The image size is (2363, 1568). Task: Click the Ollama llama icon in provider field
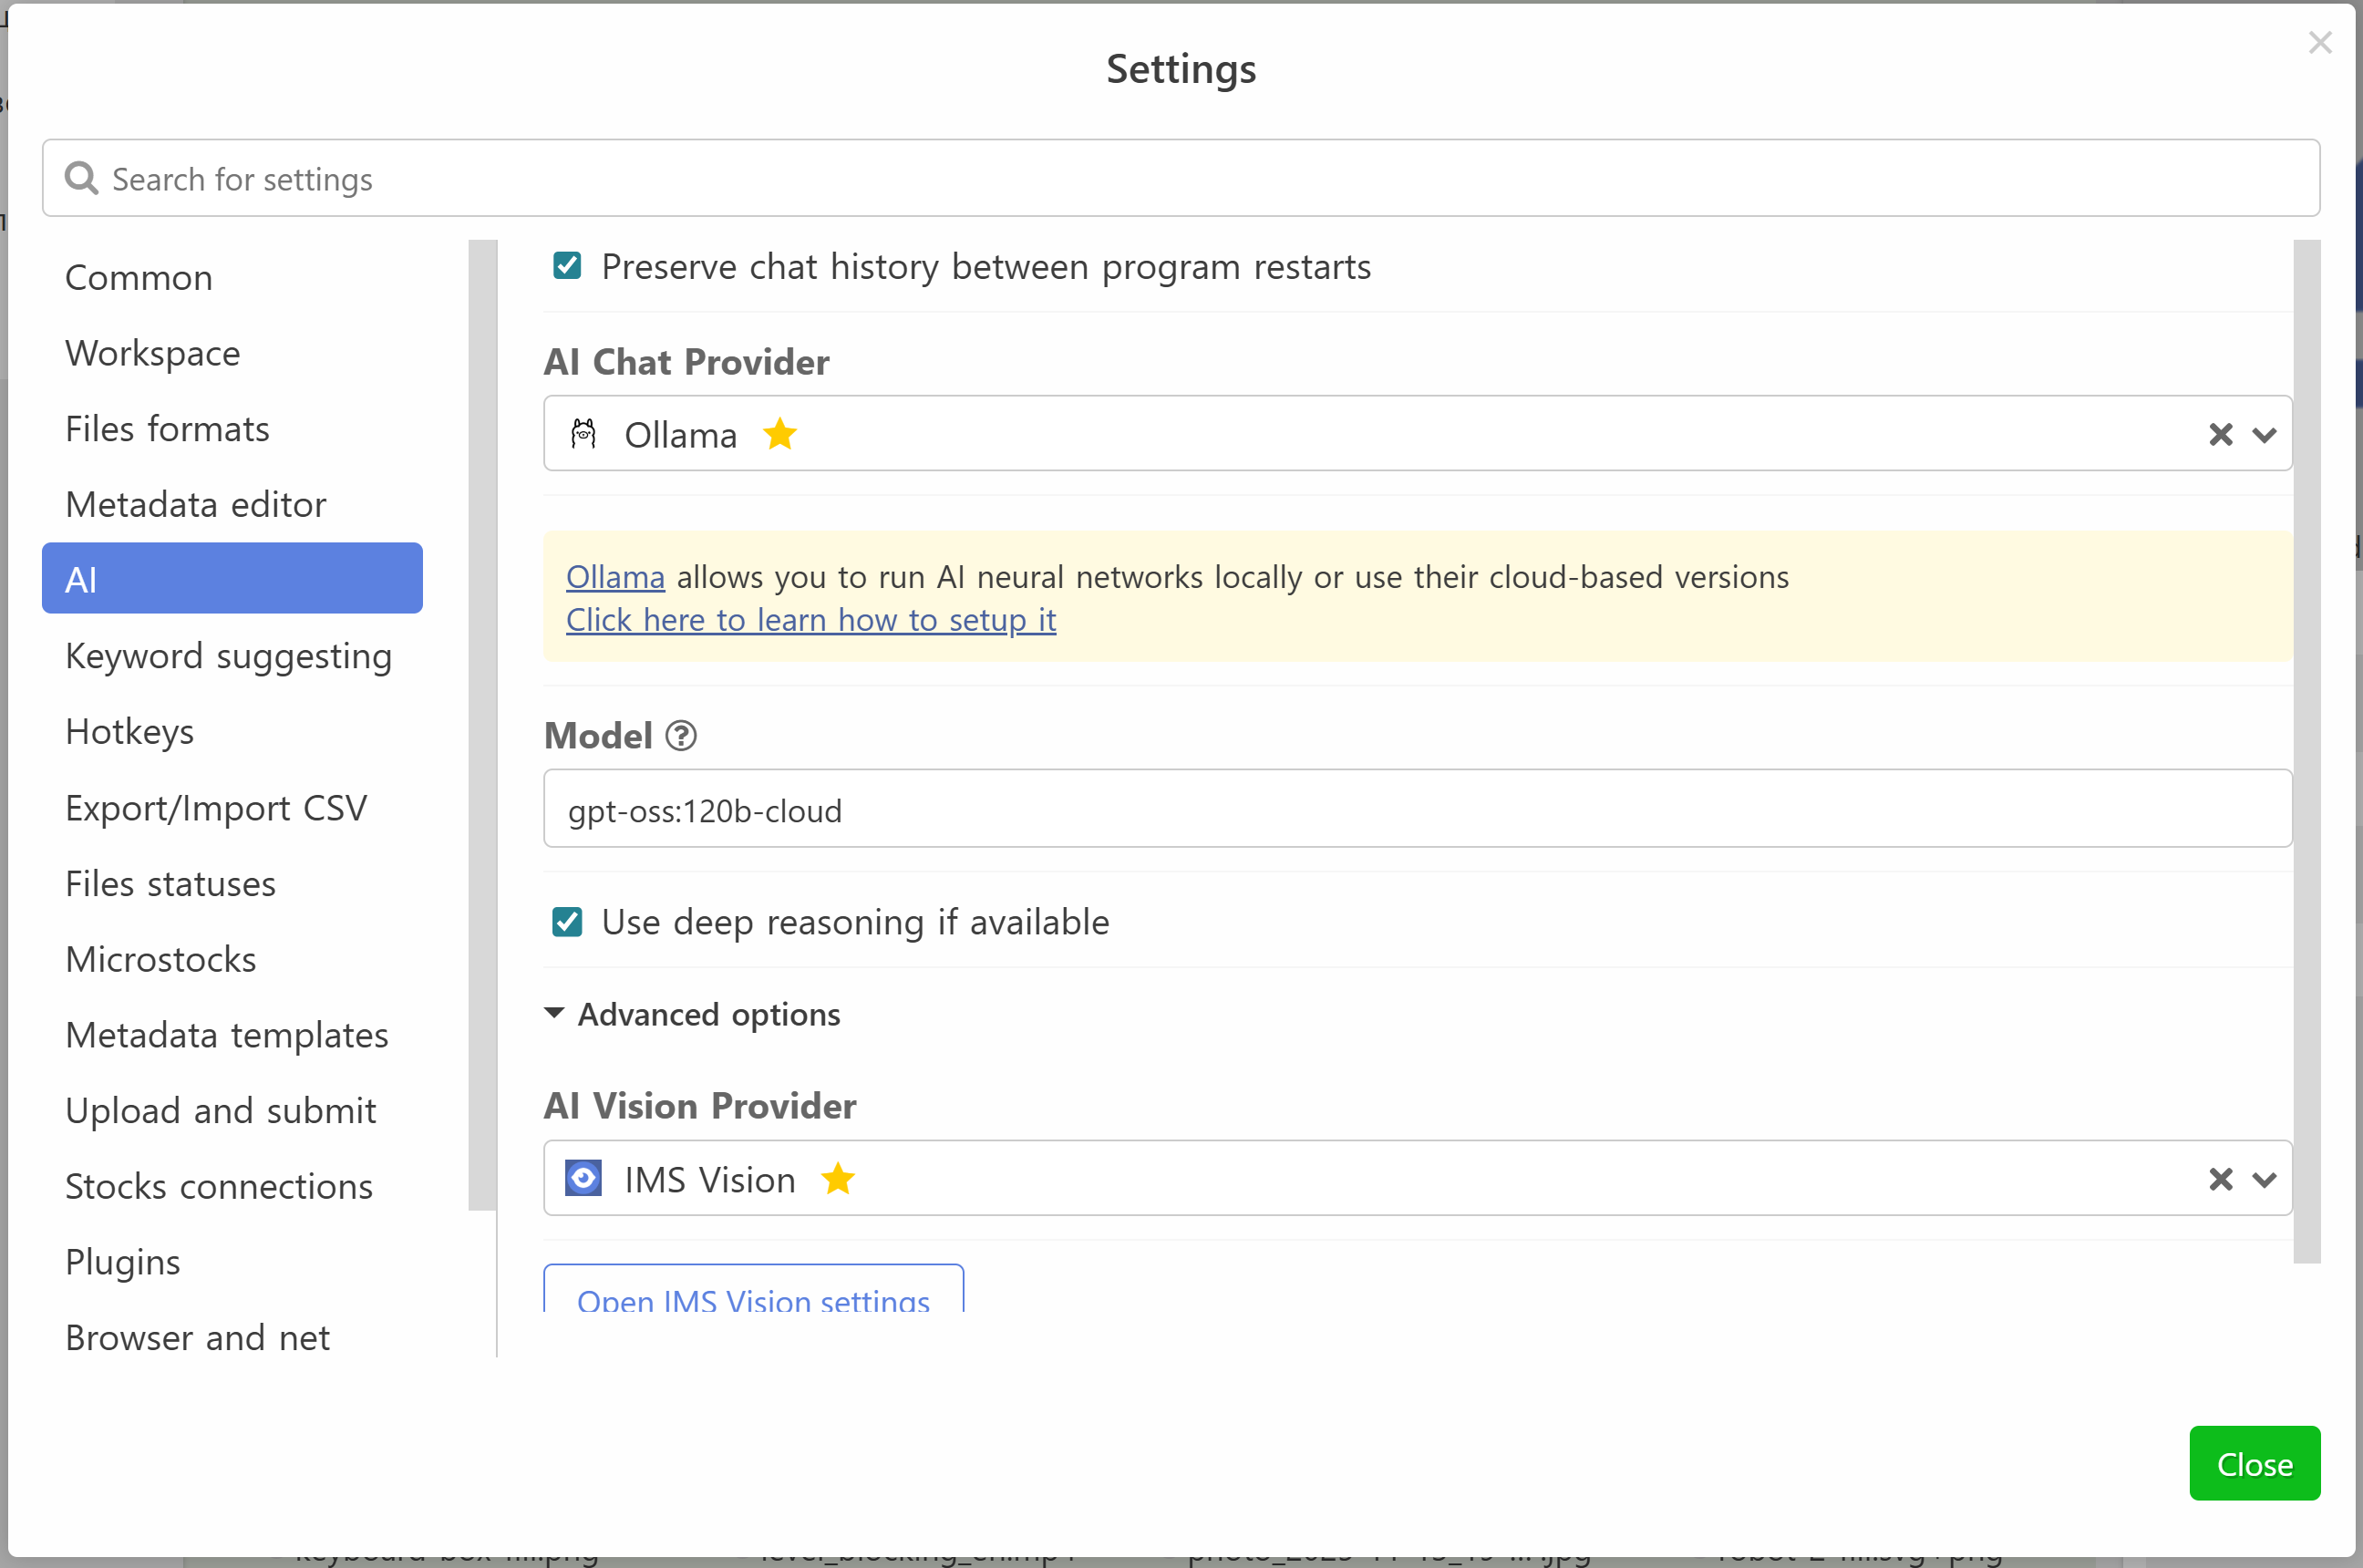(x=583, y=434)
